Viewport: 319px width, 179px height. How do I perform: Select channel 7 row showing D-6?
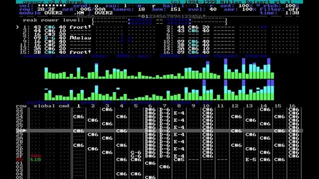[87, 38]
